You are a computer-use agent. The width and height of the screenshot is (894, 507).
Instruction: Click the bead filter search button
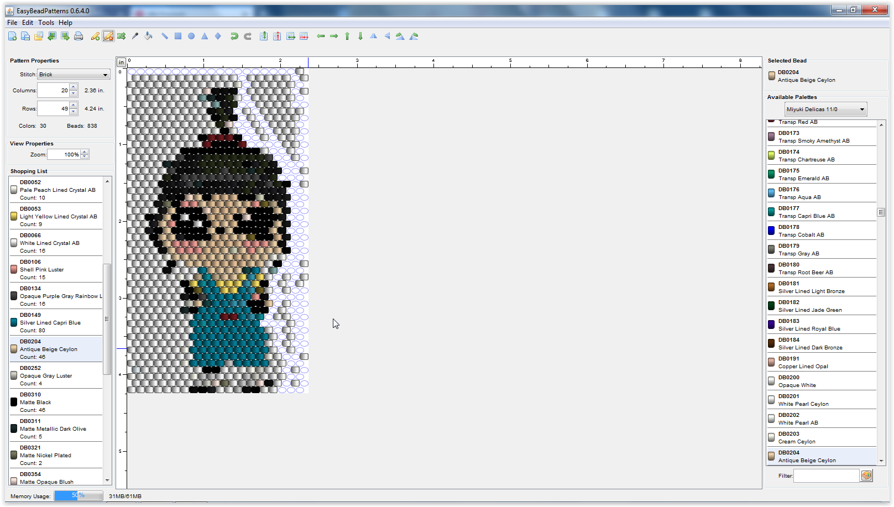[x=866, y=475]
